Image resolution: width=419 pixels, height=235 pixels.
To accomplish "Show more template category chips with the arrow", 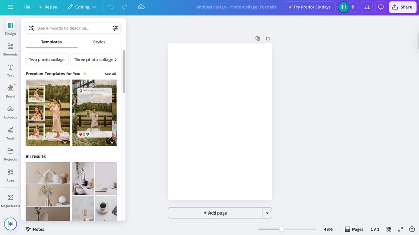I will pyautogui.click(x=115, y=60).
